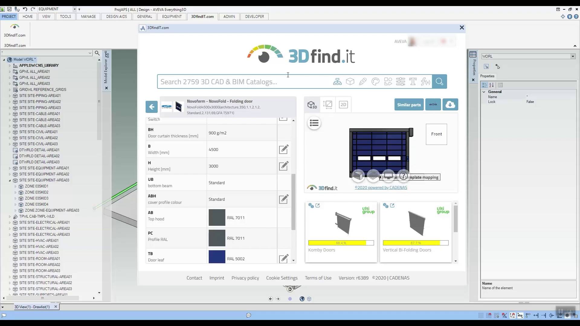Click the section cut viewer icon
The image size is (580, 326).
click(358, 175)
